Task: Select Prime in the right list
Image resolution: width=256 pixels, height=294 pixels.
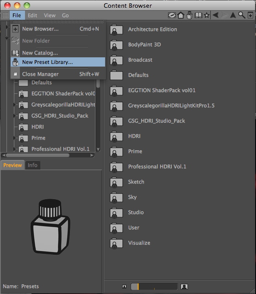Action: coord(135,151)
